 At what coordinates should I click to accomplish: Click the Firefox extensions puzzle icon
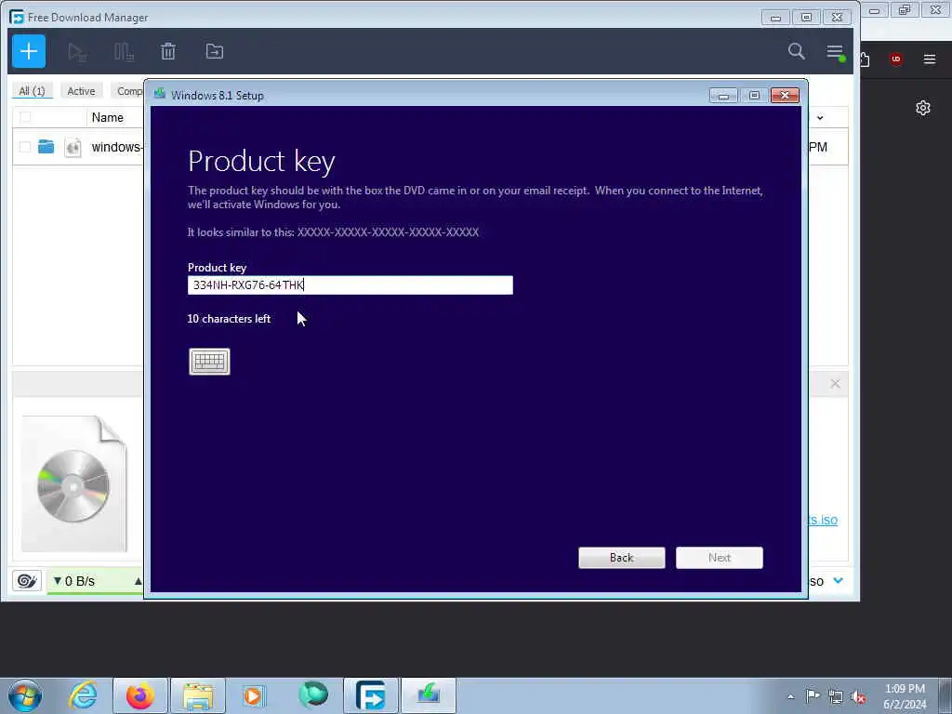[865, 59]
